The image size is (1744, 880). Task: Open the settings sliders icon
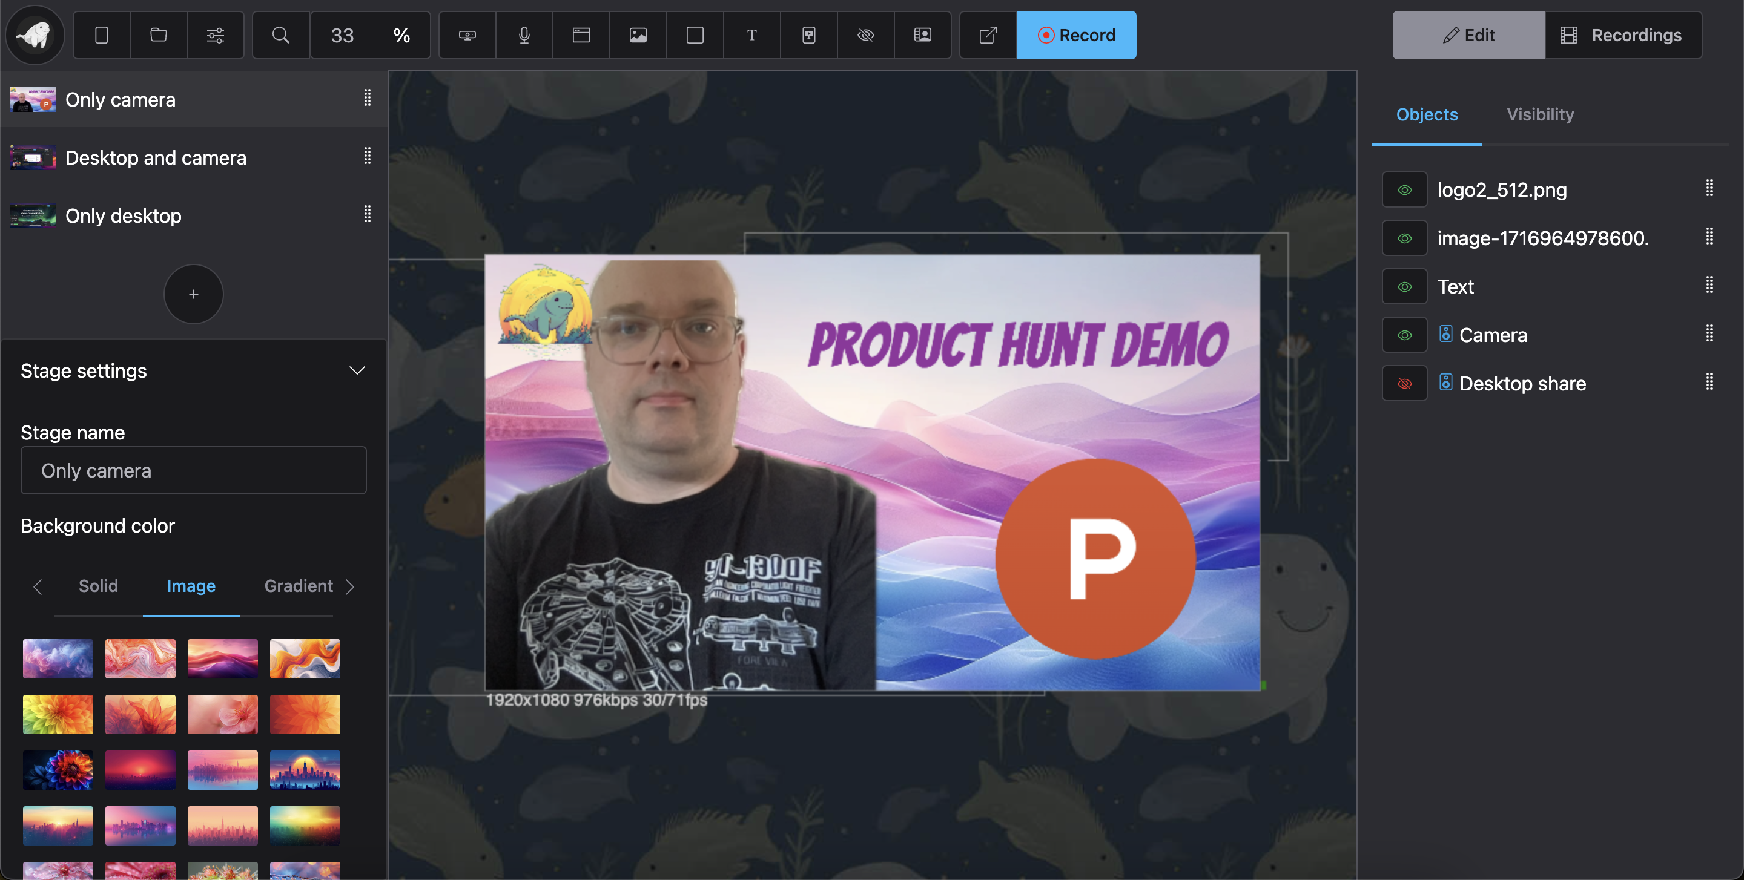pyautogui.click(x=216, y=35)
